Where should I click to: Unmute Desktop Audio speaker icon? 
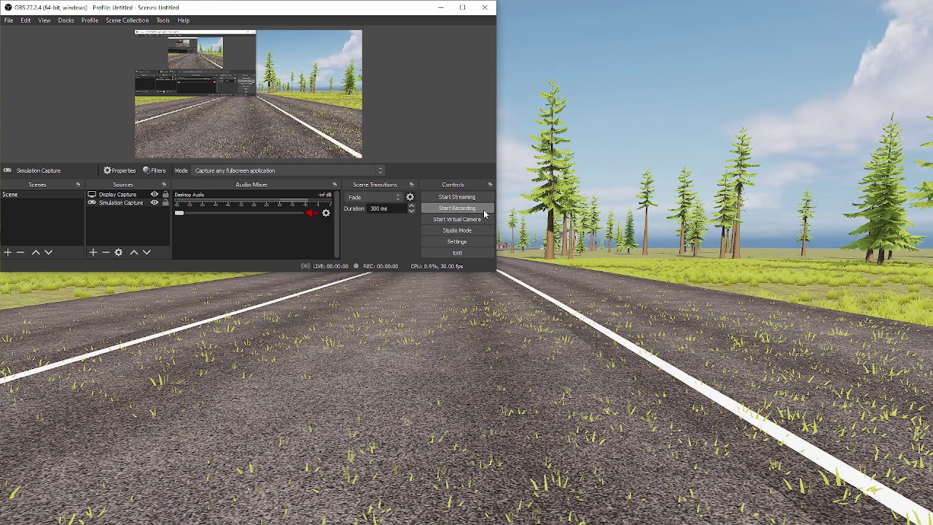pos(311,213)
